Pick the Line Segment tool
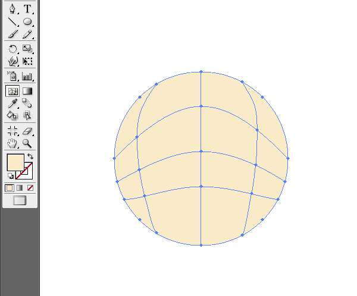Image resolution: width=357 pixels, height=296 pixels. click(x=12, y=22)
